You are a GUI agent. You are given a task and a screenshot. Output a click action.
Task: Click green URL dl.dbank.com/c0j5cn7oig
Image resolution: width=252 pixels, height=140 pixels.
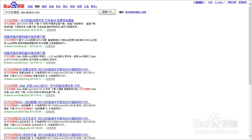click(16, 79)
